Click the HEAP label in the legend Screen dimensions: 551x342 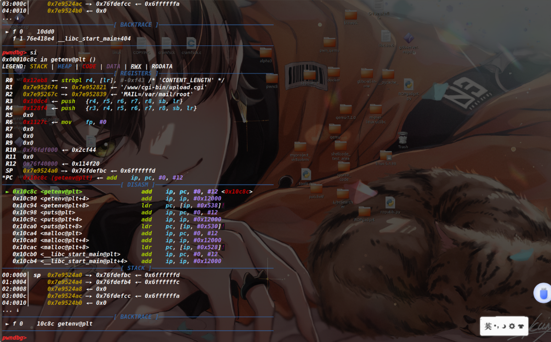click(x=65, y=67)
